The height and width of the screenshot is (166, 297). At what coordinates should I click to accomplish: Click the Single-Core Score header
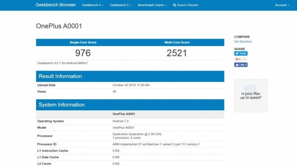coord(83,42)
